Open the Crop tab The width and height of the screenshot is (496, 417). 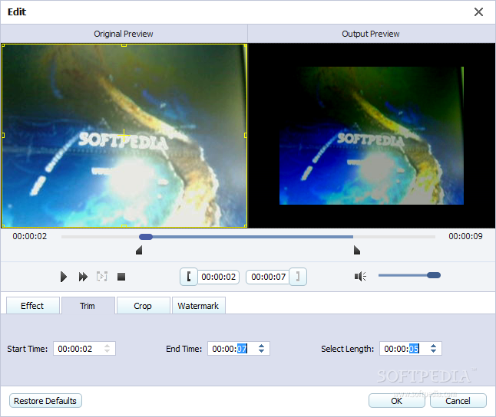pos(143,306)
